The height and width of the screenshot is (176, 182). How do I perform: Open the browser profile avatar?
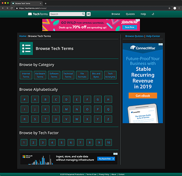(175, 8)
